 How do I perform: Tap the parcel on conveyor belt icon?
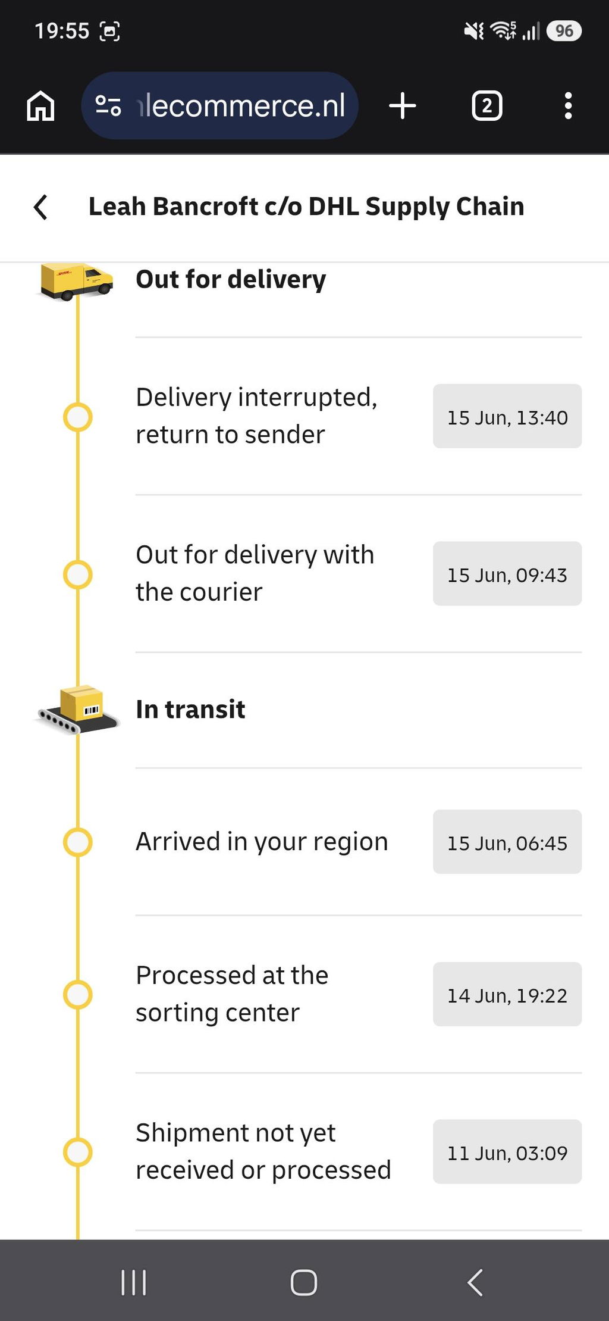(78, 710)
